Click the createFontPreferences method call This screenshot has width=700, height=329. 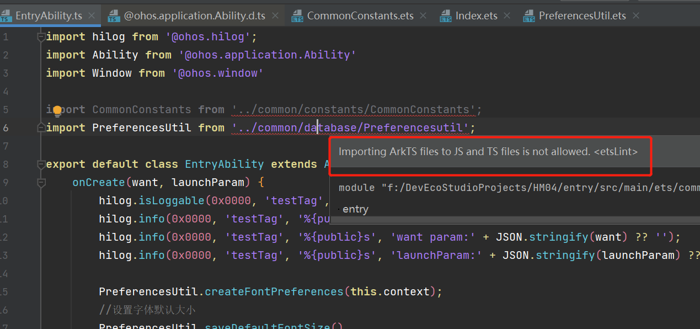tap(274, 292)
